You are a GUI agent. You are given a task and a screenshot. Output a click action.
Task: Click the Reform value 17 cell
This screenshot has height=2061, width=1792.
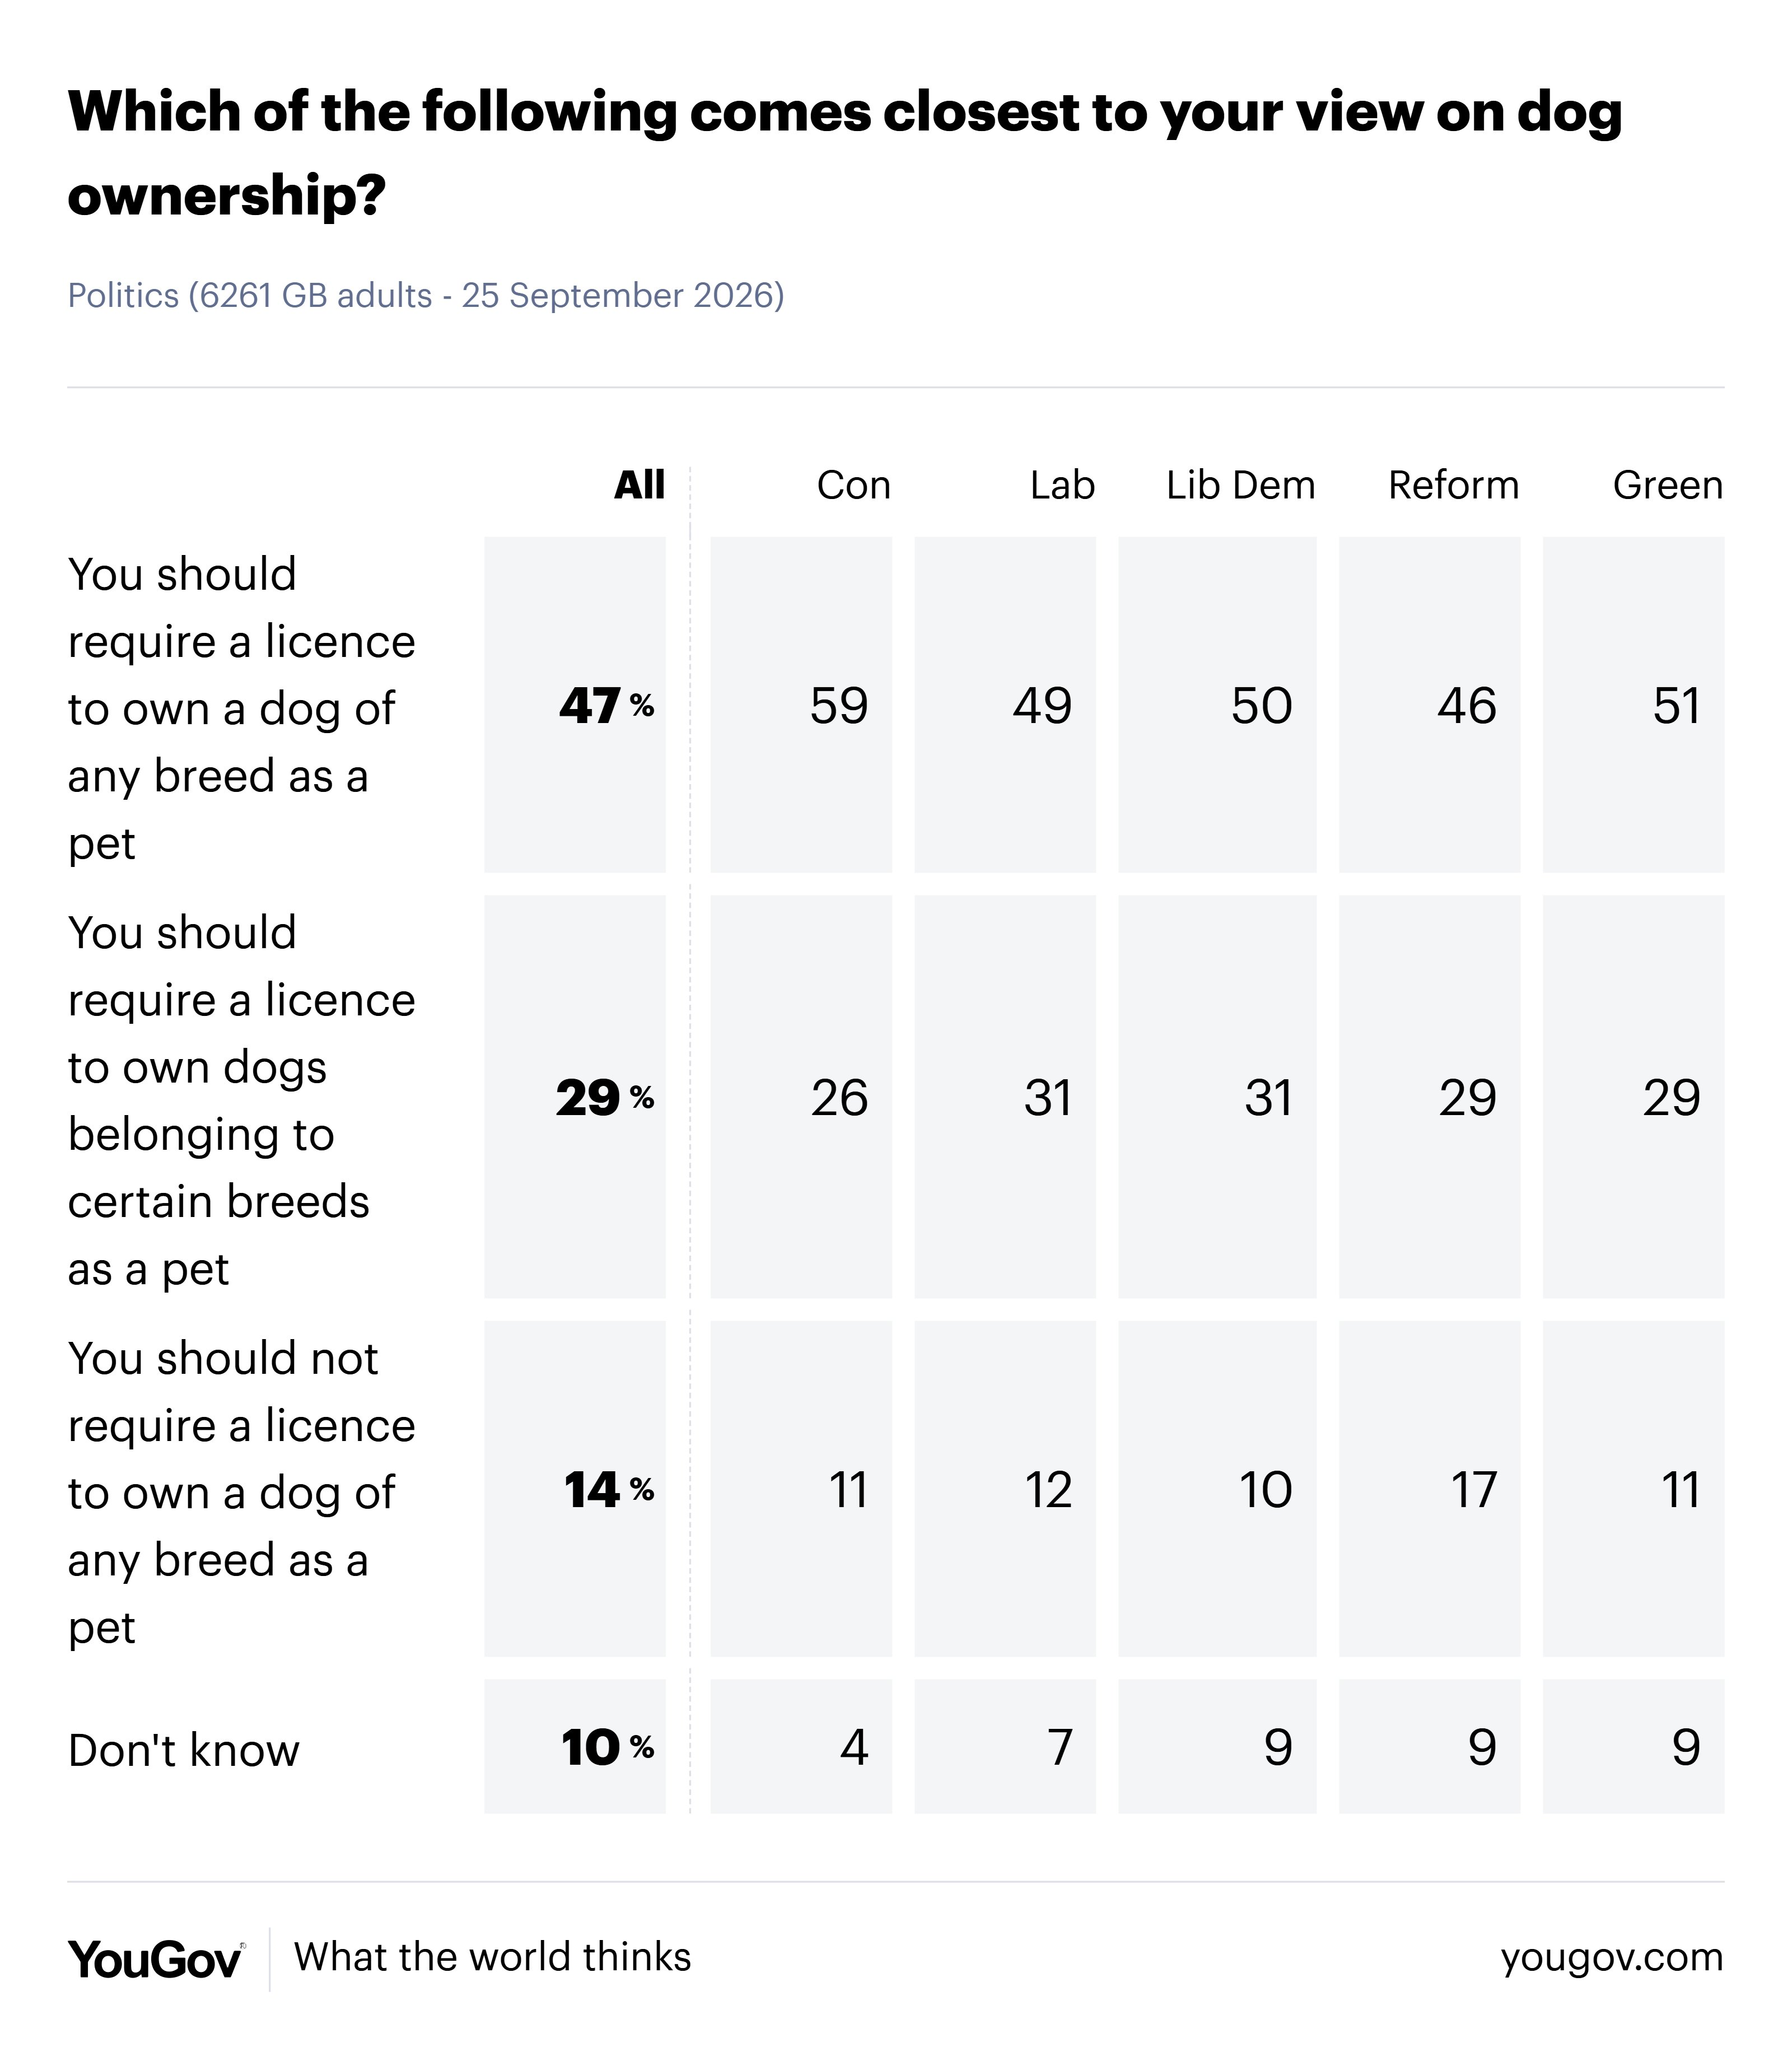pos(1429,1489)
